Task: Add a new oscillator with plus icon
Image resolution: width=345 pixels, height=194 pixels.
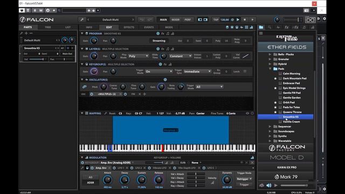Action: coord(144,94)
